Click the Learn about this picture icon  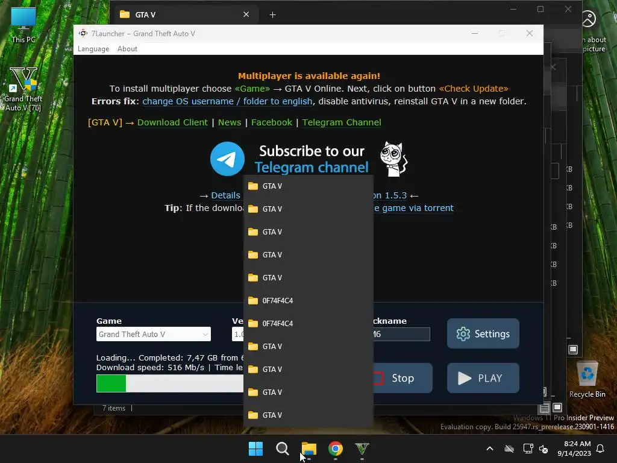[x=589, y=19]
